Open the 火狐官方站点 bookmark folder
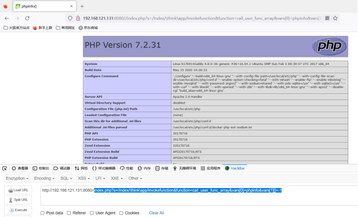 pos(17,28)
